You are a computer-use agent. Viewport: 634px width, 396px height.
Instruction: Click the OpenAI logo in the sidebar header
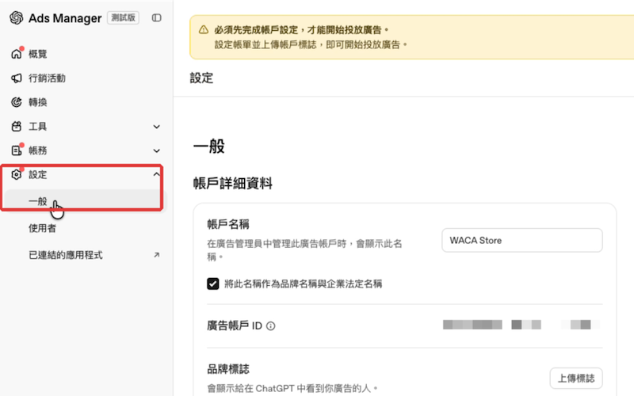pyautogui.click(x=16, y=17)
